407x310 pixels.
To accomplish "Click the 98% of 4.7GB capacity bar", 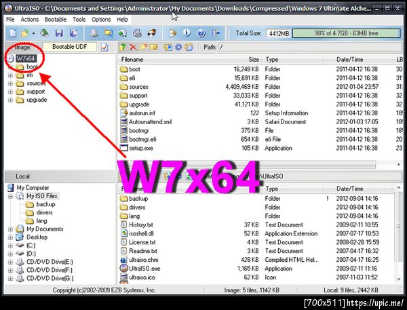I will click(346, 33).
